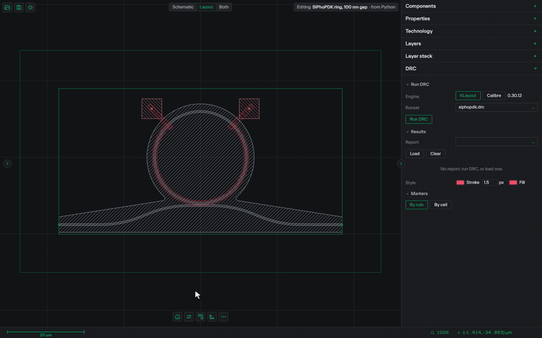Click the Load report button

[x=415, y=154]
